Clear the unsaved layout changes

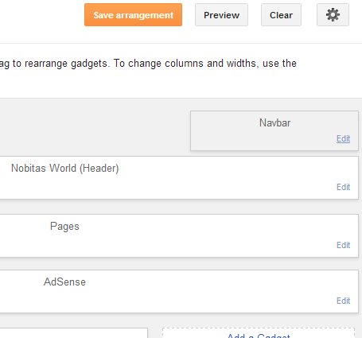tap(281, 15)
